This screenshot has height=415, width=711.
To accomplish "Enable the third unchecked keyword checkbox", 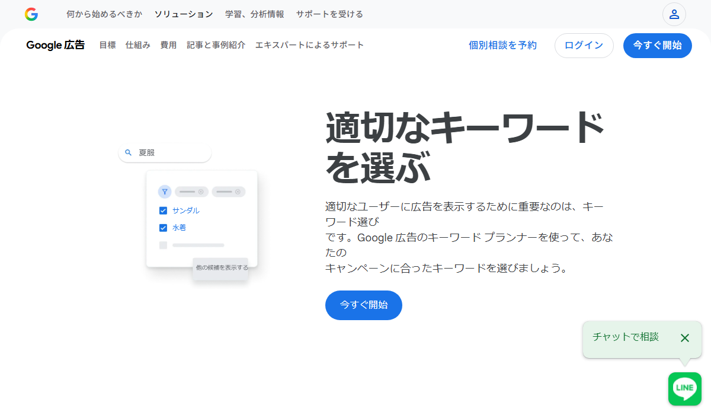I will (163, 244).
